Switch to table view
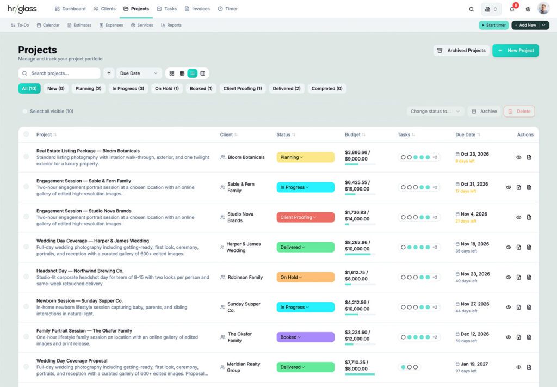The height and width of the screenshot is (387, 557). pyautogui.click(x=182, y=73)
